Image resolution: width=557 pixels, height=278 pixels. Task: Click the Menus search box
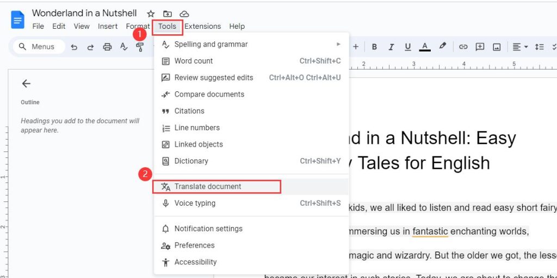pyautogui.click(x=39, y=47)
